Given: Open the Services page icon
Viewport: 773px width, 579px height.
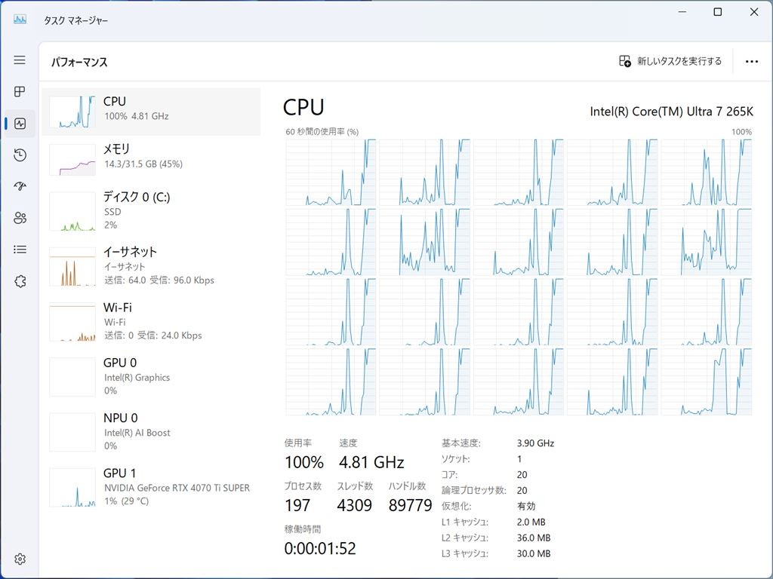Looking at the screenshot, I should (20, 281).
